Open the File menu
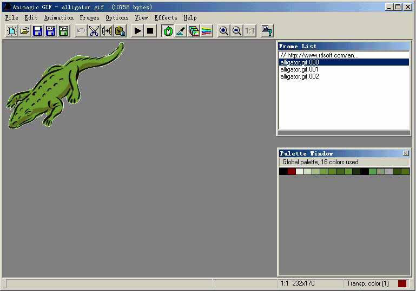Screen dimensions: 416x291 pos(12,17)
